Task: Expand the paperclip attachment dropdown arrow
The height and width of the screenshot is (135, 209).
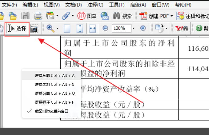Action: pos(73,16)
